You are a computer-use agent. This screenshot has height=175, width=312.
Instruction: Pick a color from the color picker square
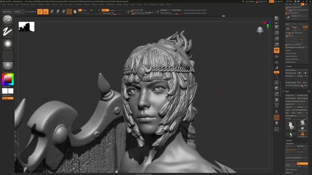tap(7, 79)
